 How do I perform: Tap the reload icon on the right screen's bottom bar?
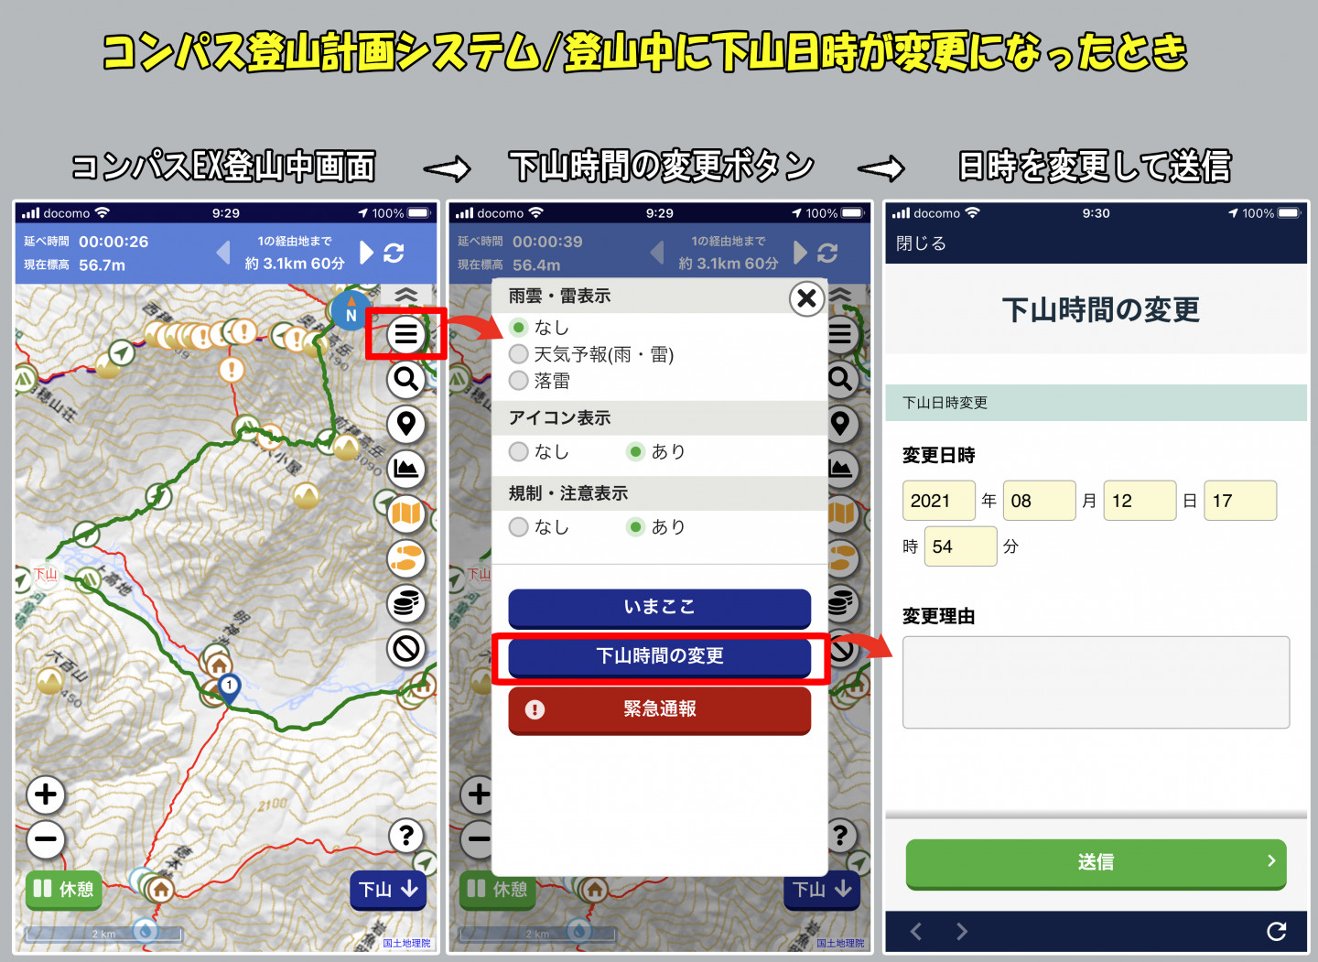tap(1276, 932)
